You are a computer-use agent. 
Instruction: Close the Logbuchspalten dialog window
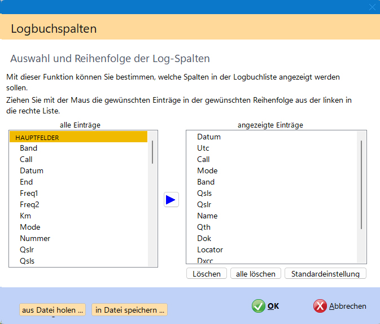372,7
